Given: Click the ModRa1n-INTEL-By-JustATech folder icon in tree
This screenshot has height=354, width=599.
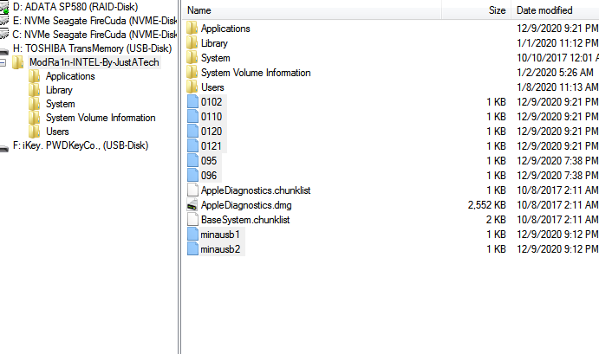Looking at the screenshot, I should [17, 62].
